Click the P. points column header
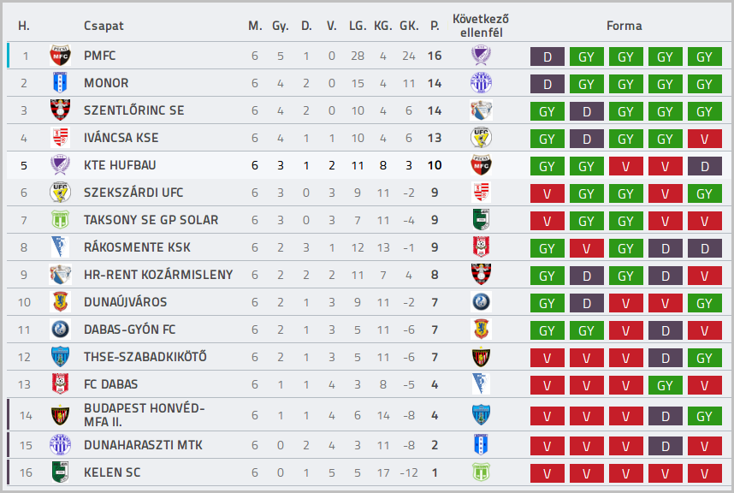The width and height of the screenshot is (734, 493). click(x=435, y=26)
